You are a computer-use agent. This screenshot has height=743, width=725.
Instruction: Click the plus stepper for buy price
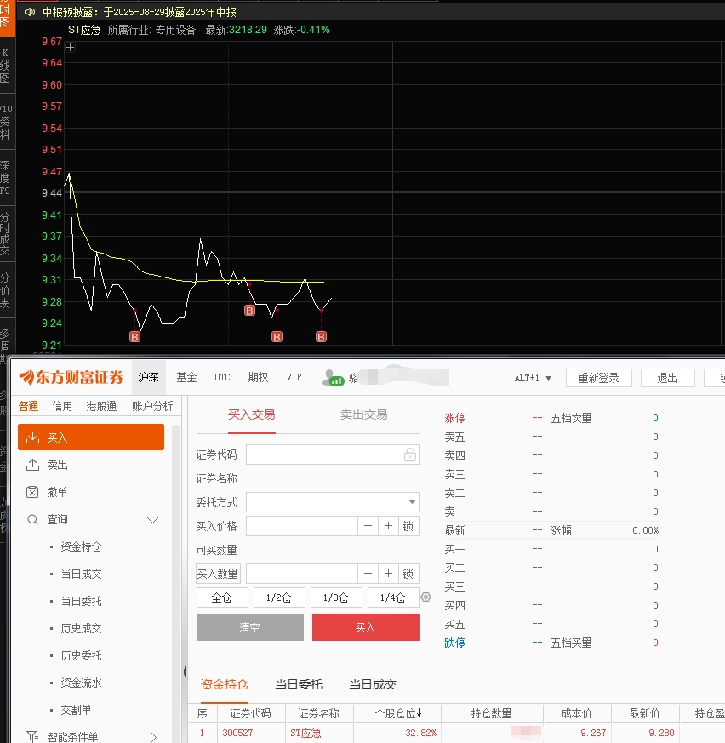388,526
